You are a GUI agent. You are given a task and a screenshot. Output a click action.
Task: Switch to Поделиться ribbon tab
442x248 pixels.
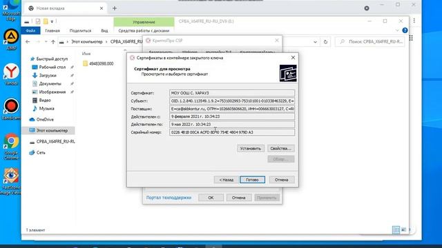click(80, 30)
